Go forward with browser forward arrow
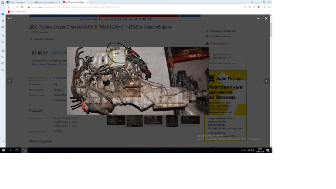The image size is (336, 189). coord(13,7)
